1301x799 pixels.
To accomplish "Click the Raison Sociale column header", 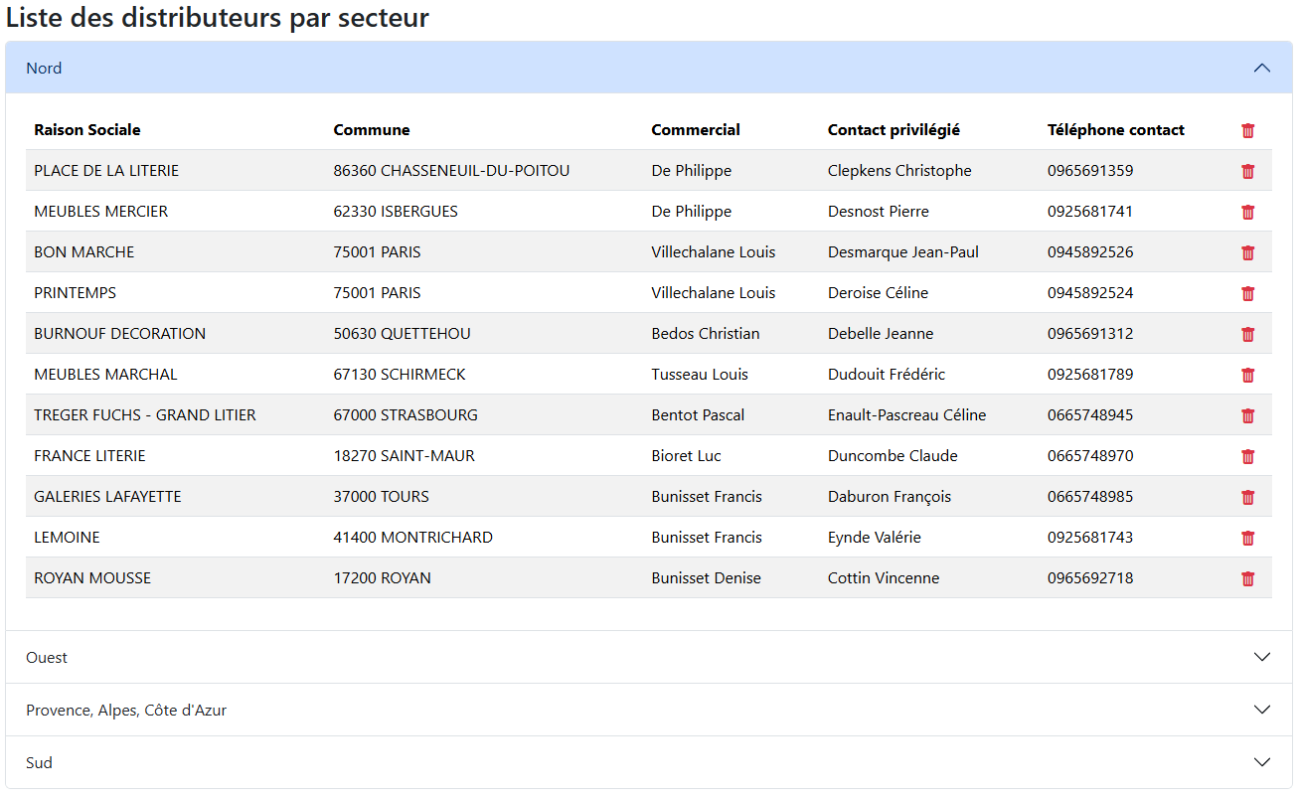I will click(87, 129).
